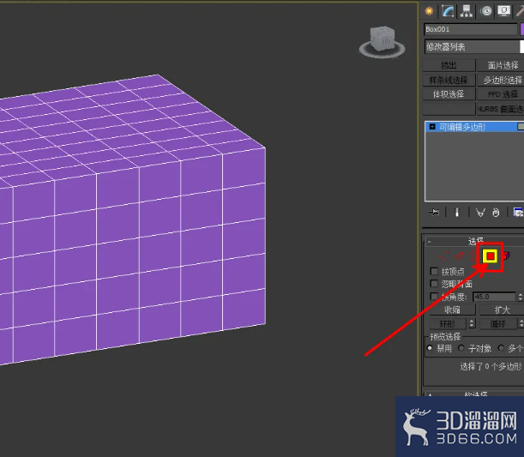Select the 禁用 preview radio button

coord(430,348)
